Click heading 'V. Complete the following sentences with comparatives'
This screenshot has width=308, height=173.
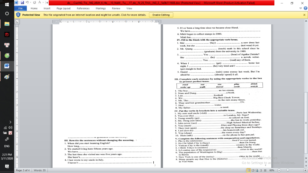(217, 138)
